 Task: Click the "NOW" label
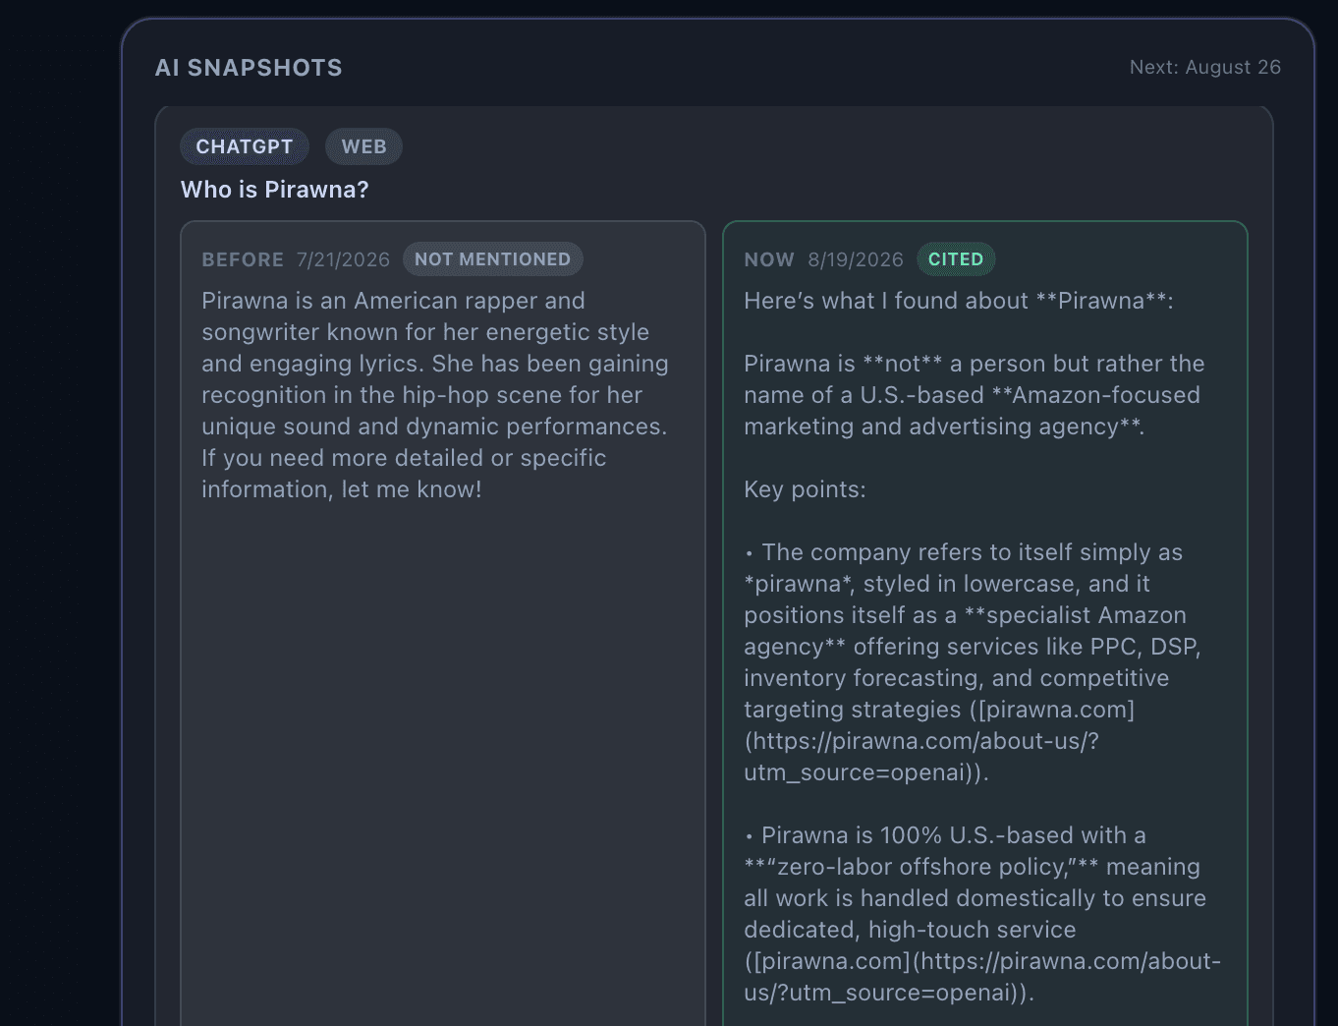769,259
